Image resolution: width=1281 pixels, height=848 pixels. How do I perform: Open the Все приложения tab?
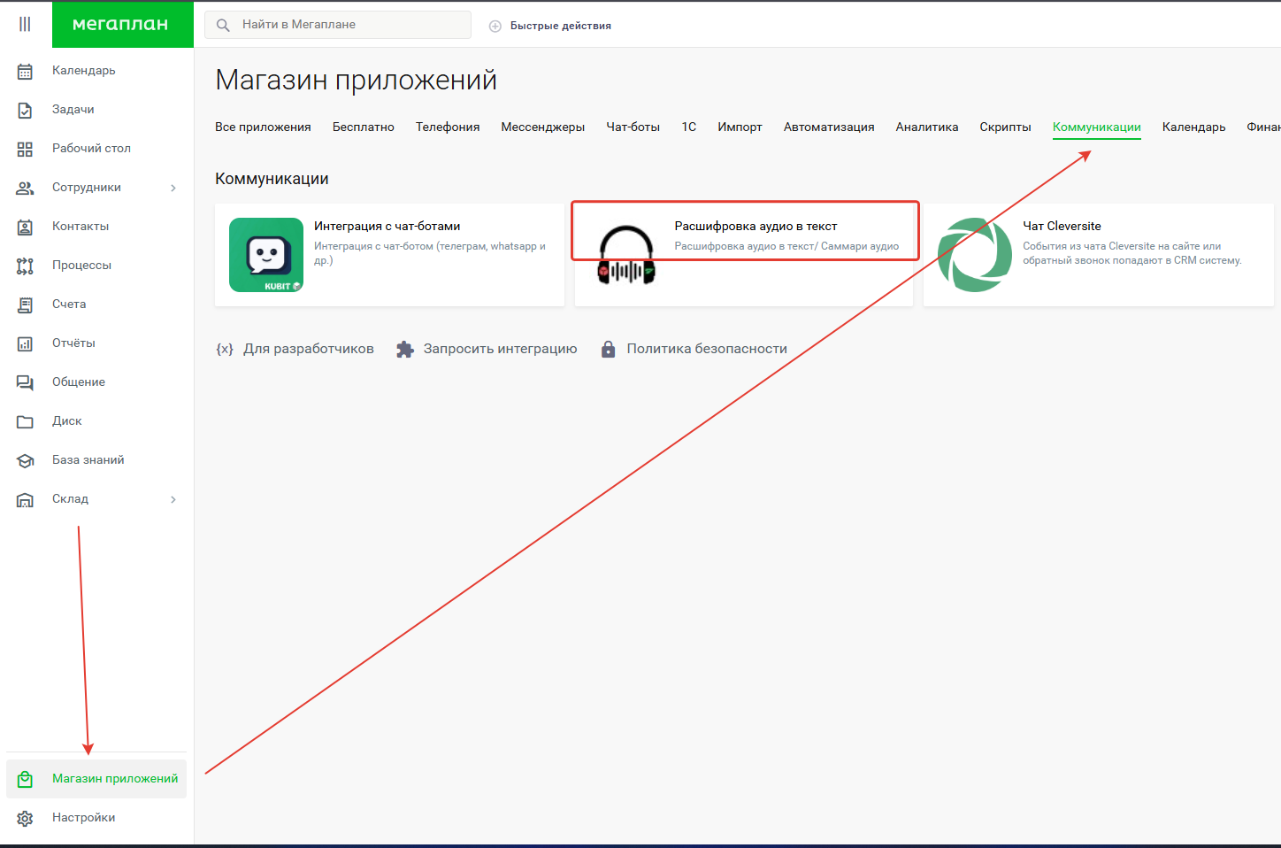(263, 127)
